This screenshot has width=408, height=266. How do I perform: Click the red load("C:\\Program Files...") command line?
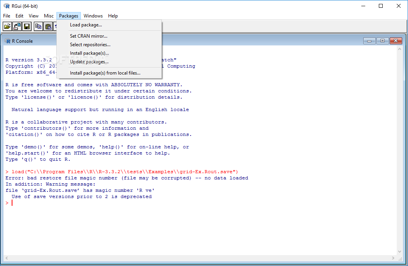pyautogui.click(x=122, y=172)
